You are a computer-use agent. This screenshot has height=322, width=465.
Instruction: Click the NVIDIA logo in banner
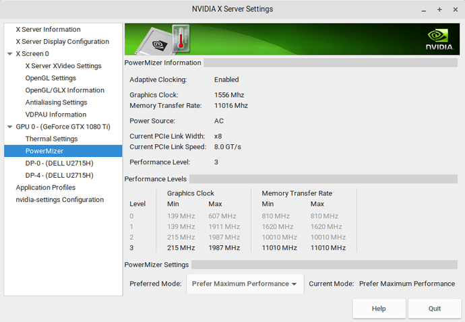[439, 40]
